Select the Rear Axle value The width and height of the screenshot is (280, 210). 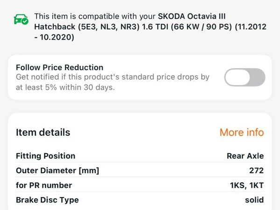245,156
